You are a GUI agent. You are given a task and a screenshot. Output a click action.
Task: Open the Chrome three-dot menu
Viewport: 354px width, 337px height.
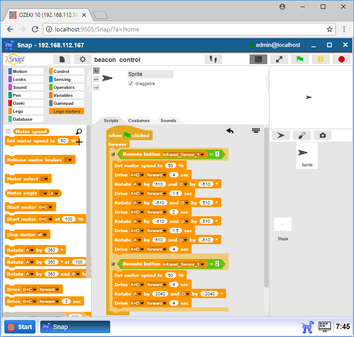click(344, 29)
